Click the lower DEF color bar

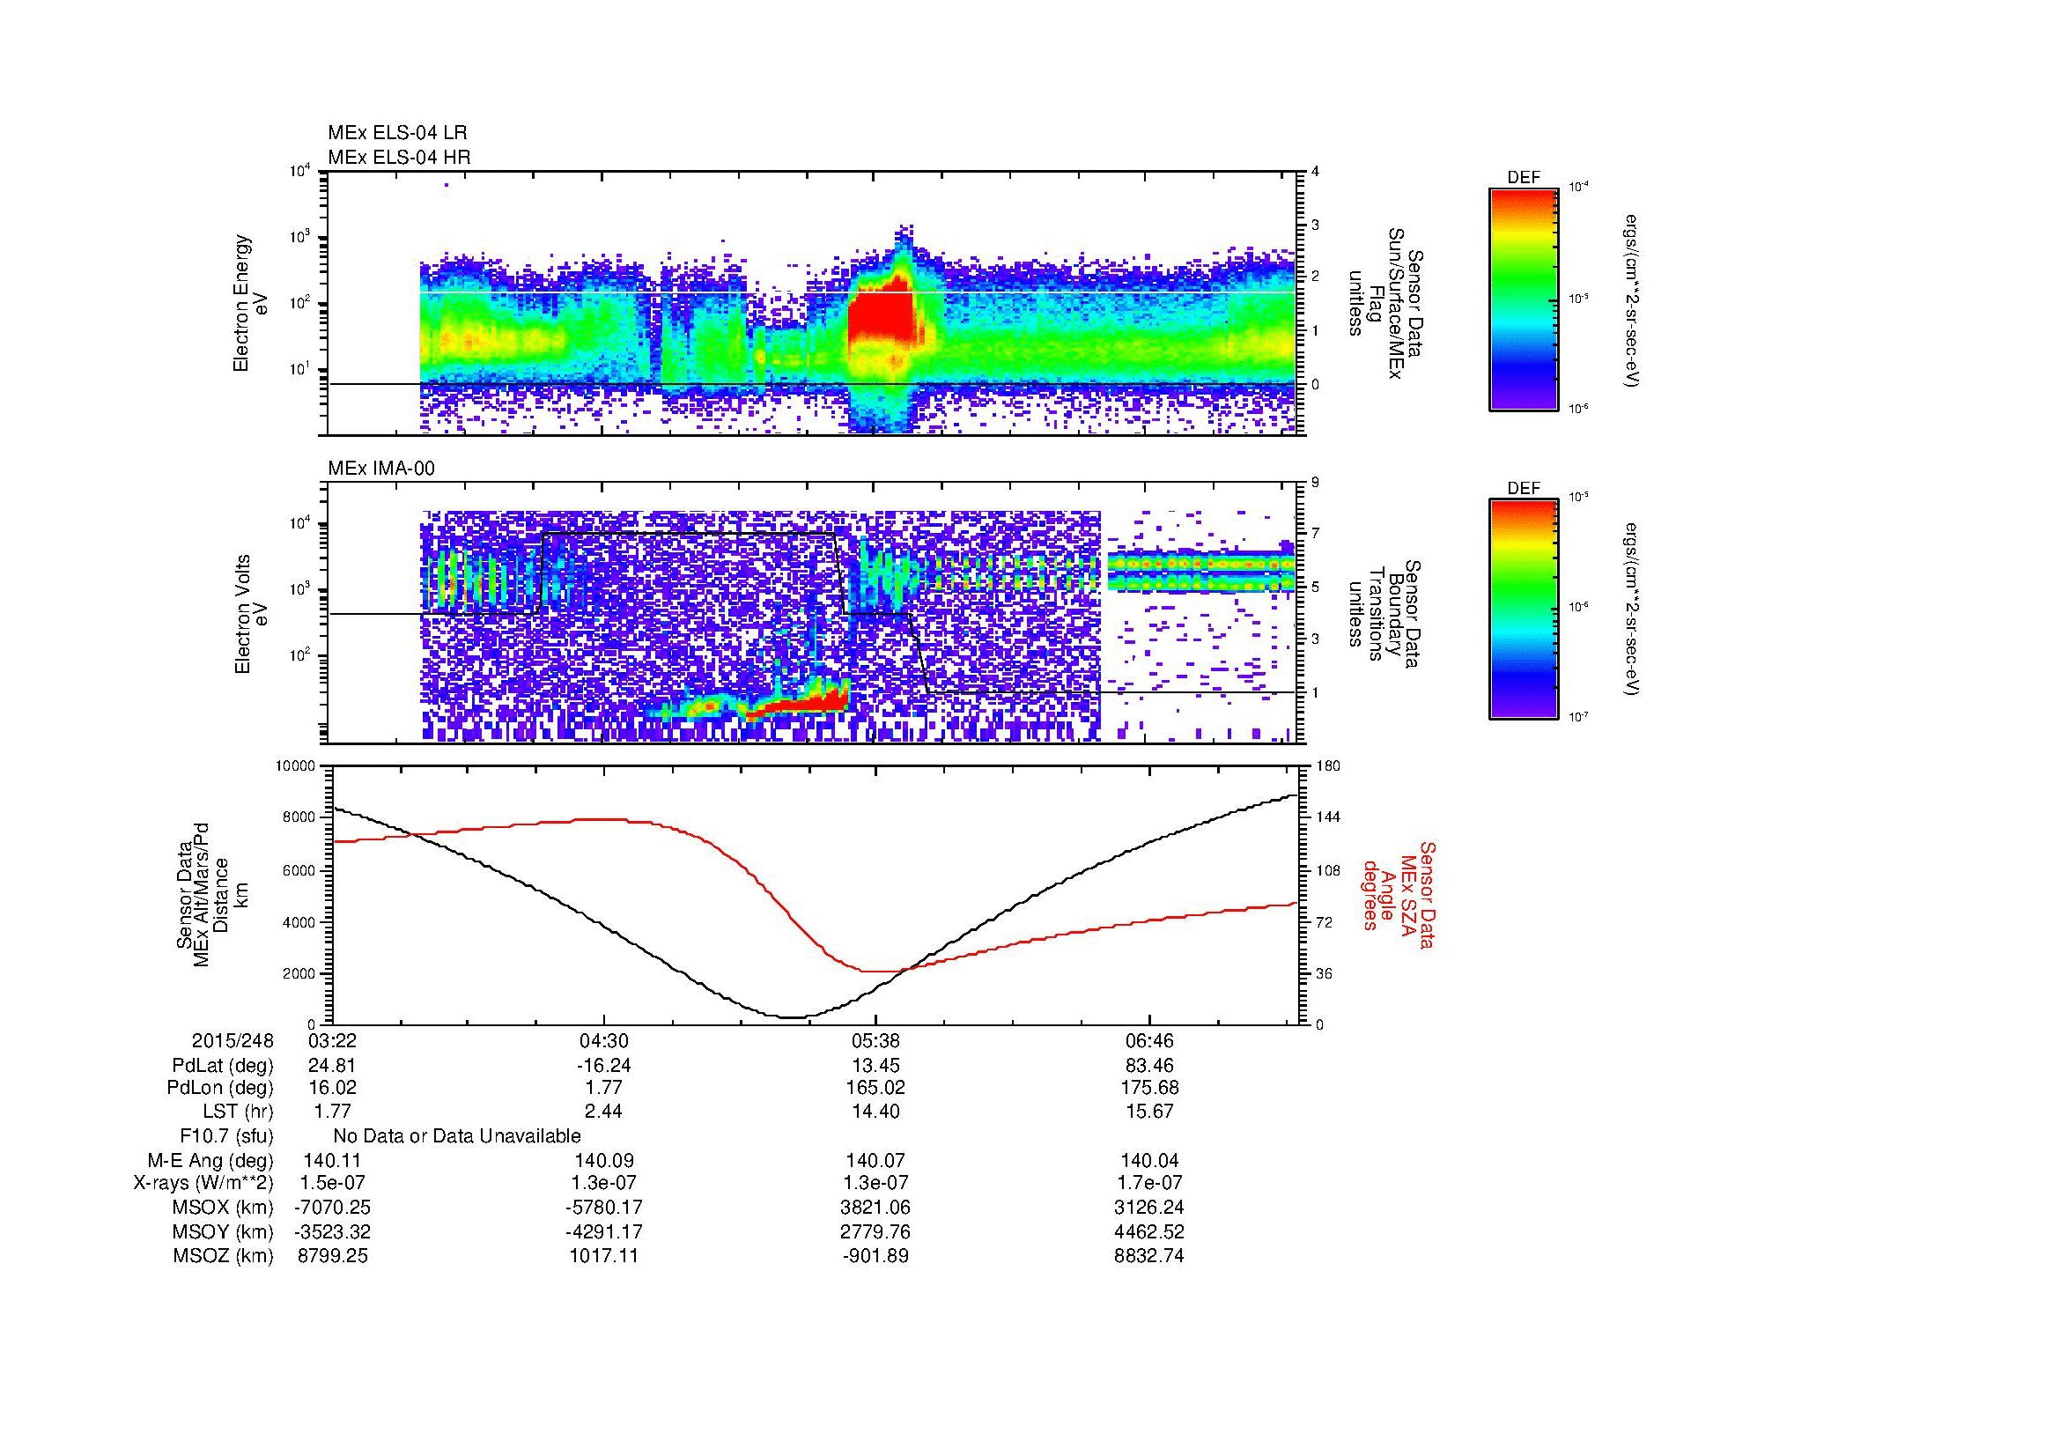[x=1524, y=610]
